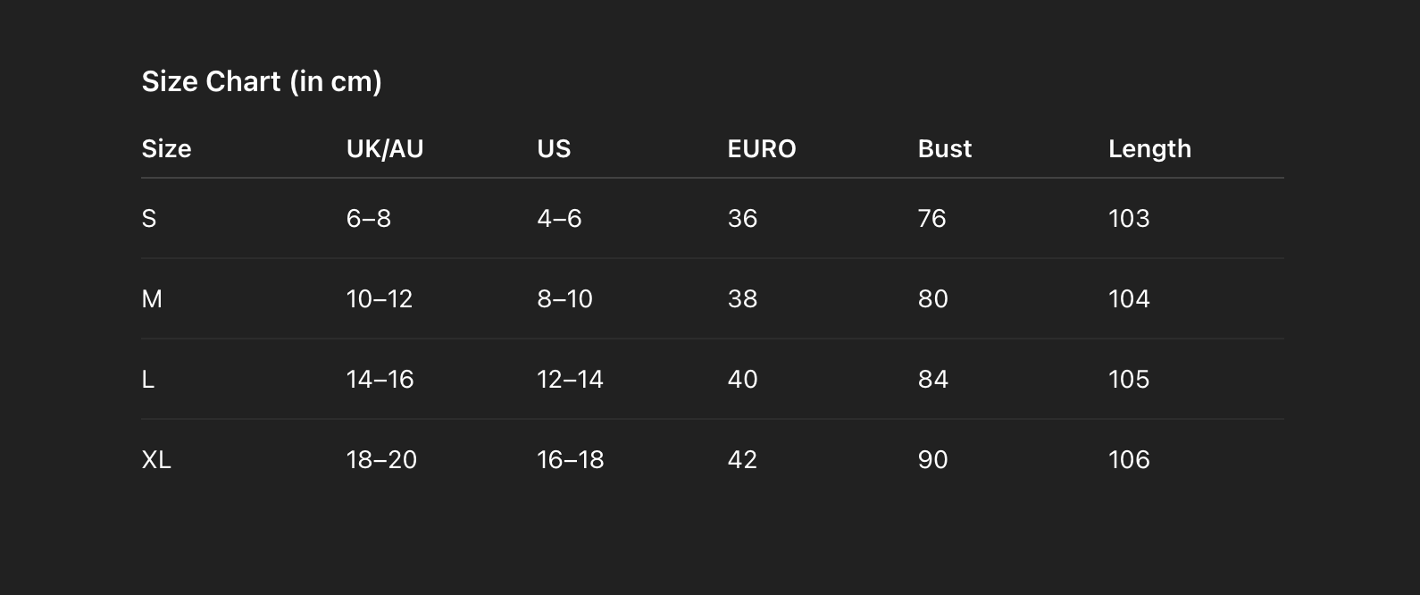The image size is (1420, 595).
Task: Select Bust value 76
Action: click(931, 218)
